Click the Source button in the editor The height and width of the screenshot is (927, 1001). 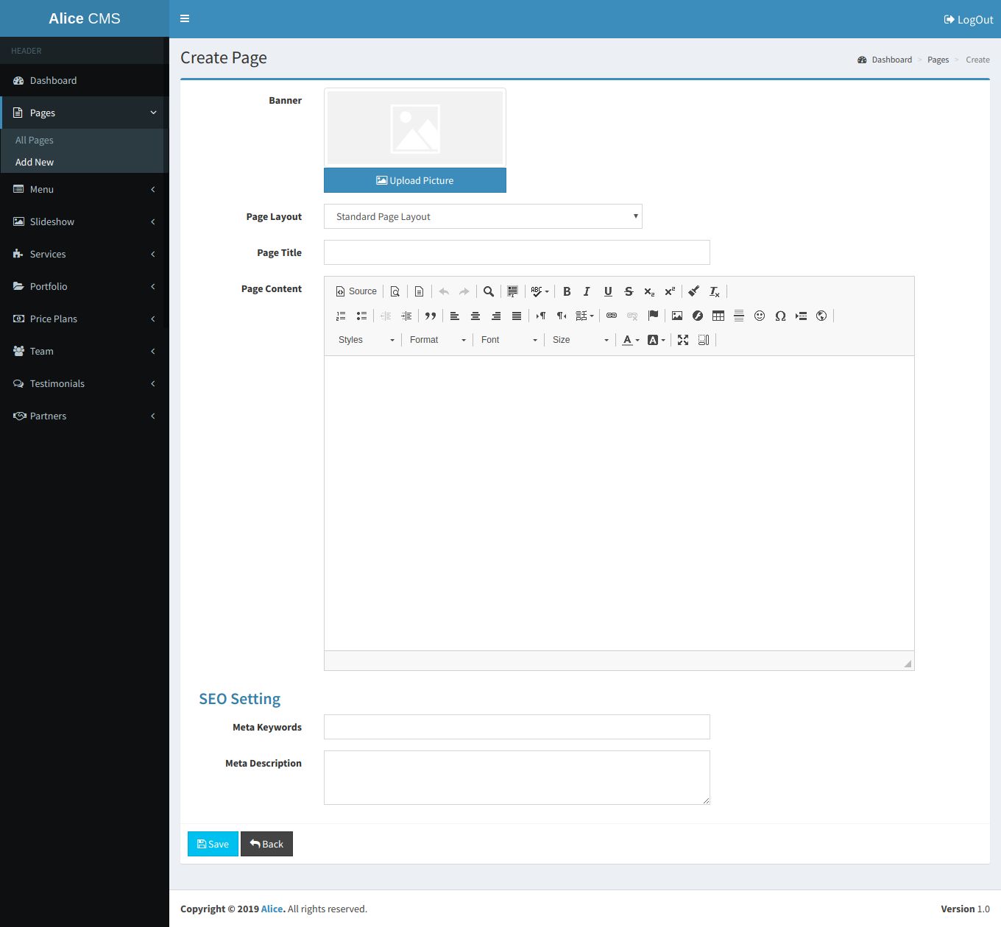(x=356, y=291)
